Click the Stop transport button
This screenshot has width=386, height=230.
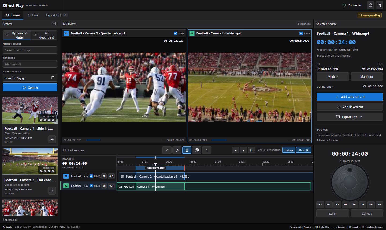pos(197,150)
